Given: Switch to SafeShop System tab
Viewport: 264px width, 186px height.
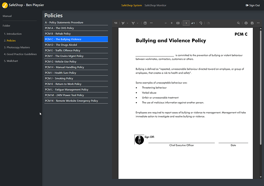Looking at the screenshot, I should pyautogui.click(x=132, y=5).
